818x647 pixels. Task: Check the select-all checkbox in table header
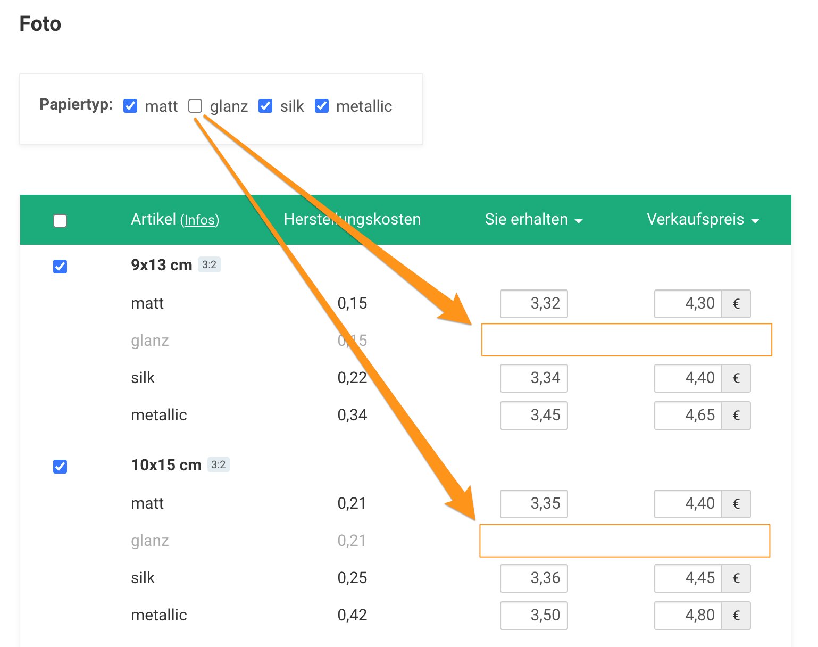click(60, 220)
